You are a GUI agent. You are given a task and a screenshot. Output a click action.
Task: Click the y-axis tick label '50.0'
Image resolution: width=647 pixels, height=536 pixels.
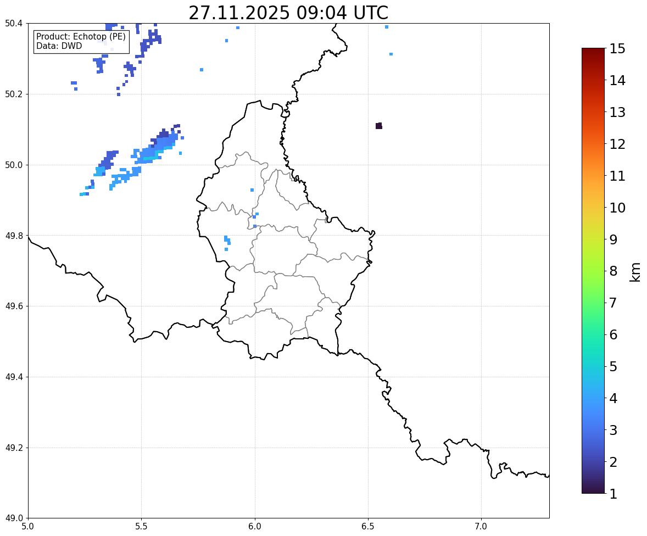coord(14,165)
